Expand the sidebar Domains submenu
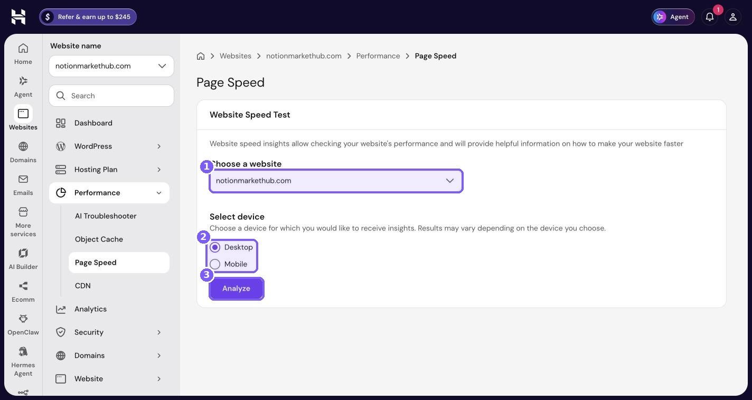752x400 pixels. tap(109, 356)
